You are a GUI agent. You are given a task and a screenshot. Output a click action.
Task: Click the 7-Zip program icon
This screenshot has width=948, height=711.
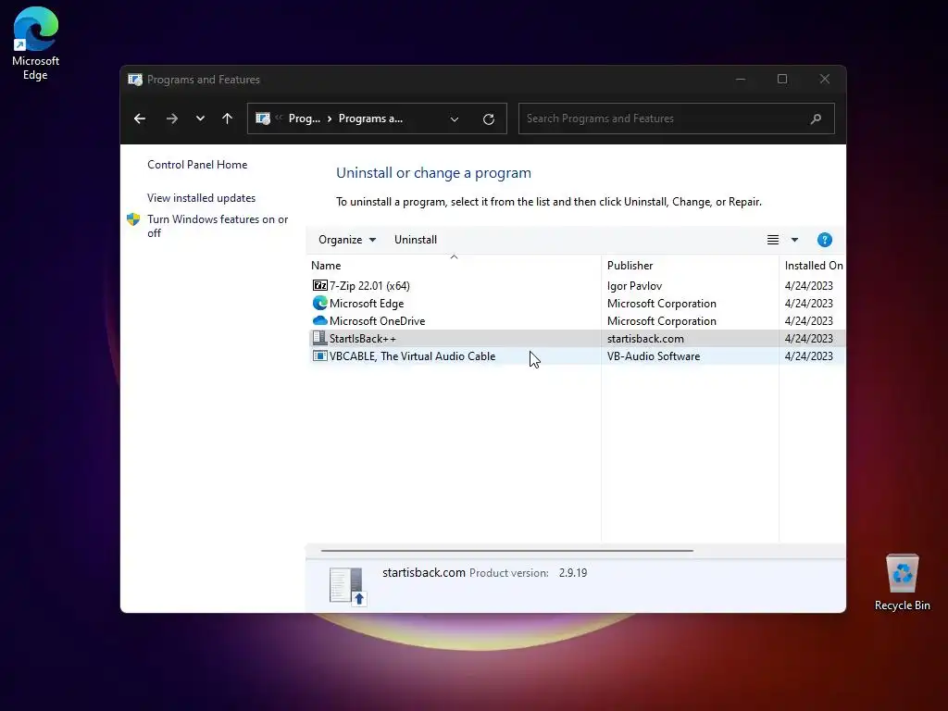[319, 285]
